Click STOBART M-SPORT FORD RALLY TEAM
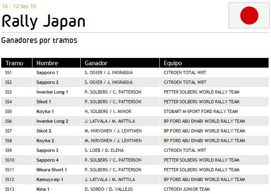This screenshot has width=271, height=194. tap(201, 111)
